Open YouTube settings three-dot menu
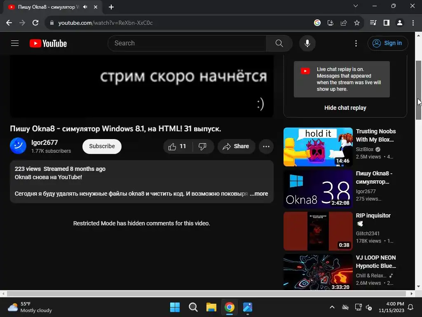Viewport: 422px width, 317px height. coord(356,43)
